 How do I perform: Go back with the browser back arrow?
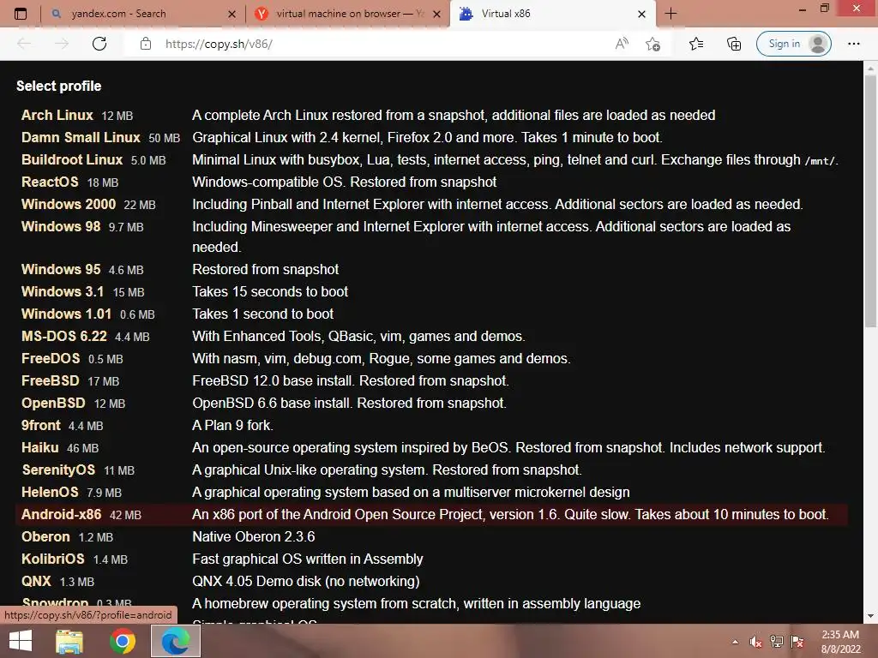pos(24,44)
